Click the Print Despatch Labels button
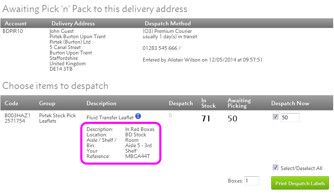The width and height of the screenshot is (334, 195). (x=300, y=183)
